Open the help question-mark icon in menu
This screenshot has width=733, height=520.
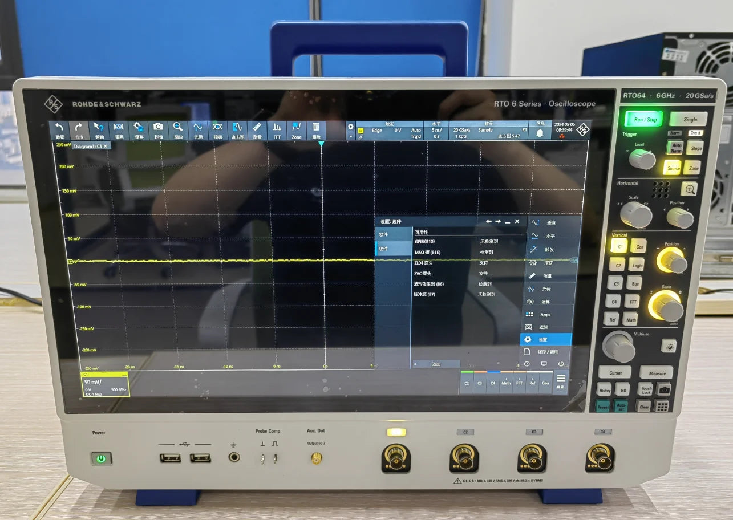[x=527, y=364]
